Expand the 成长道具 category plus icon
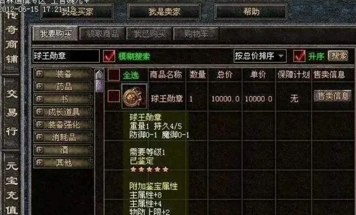Screen dimensions: 356x215 tap(39, 111)
